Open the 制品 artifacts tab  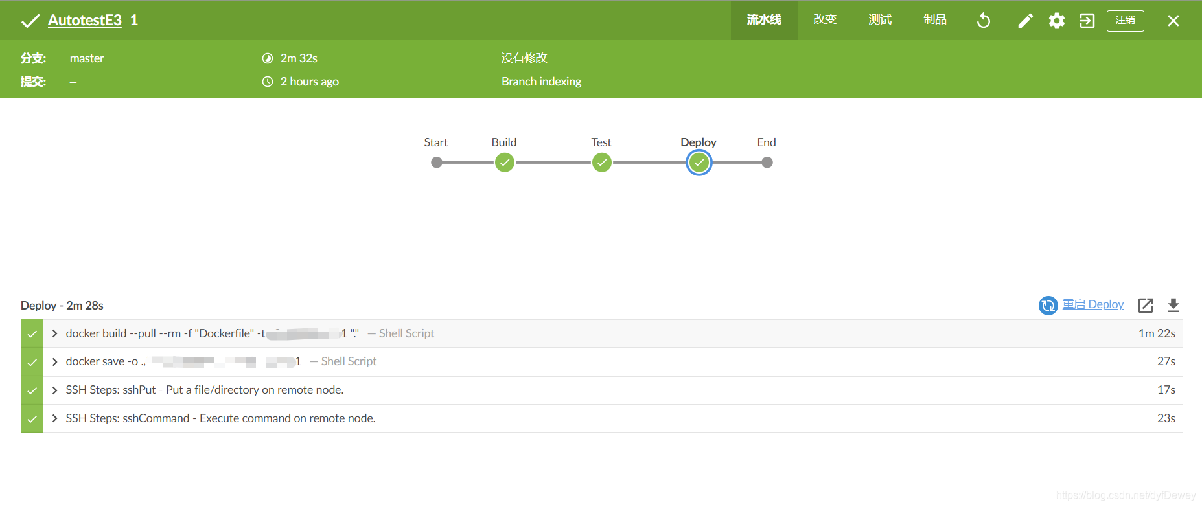pos(935,20)
